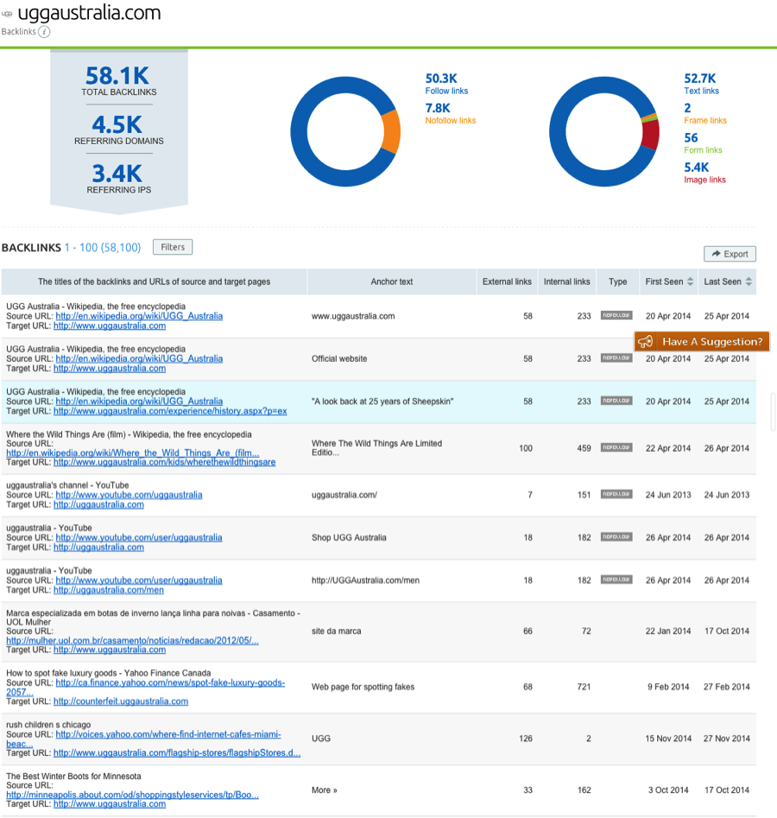777x818 pixels.
Task: Sort by Last Seen arrows
Action: [749, 282]
